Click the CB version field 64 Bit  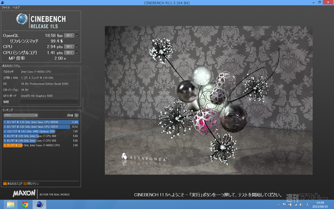pos(49,90)
